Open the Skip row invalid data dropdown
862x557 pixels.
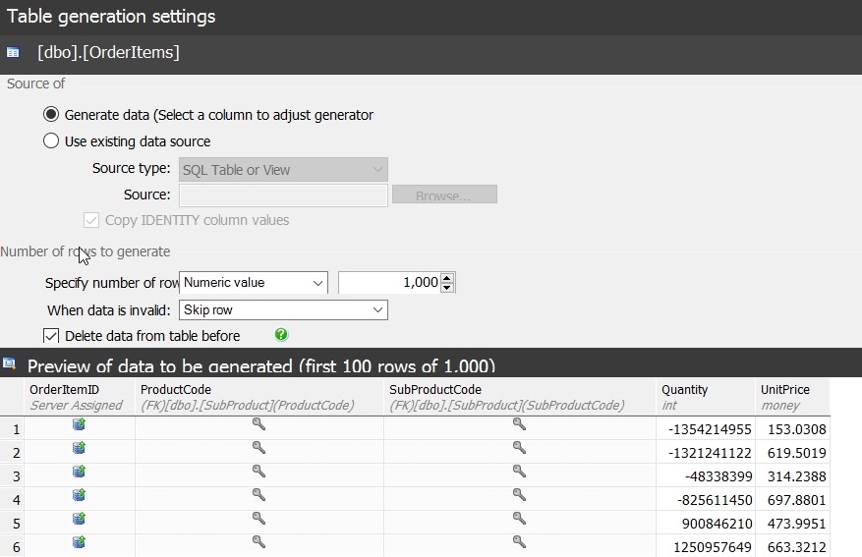(283, 309)
